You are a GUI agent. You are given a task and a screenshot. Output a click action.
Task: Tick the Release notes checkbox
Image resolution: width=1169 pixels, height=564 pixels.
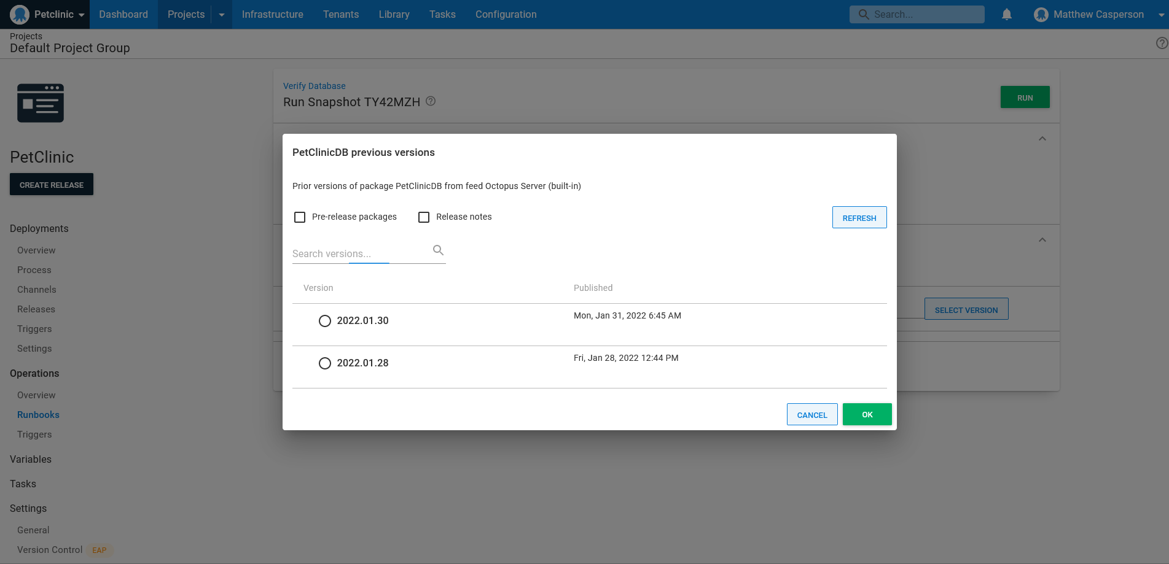[x=424, y=217]
